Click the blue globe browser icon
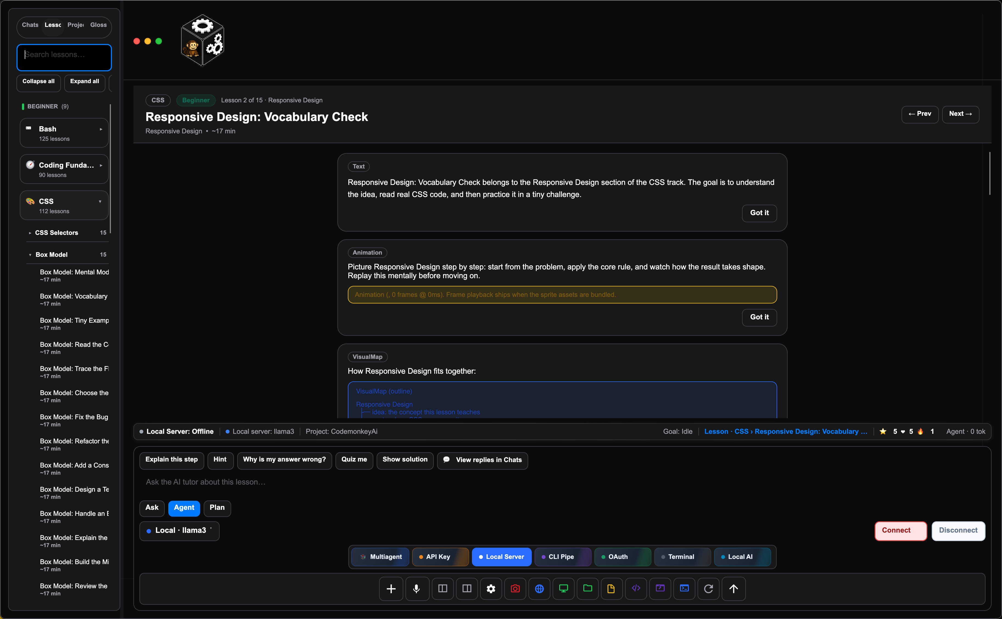Viewport: 1002px width, 619px height. click(539, 589)
